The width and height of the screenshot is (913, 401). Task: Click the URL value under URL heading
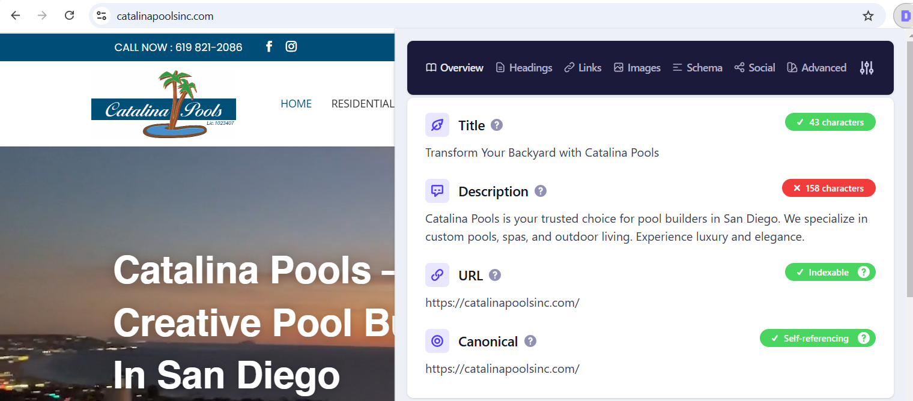tap(502, 303)
